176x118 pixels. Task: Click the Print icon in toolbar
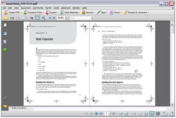click(12, 18)
